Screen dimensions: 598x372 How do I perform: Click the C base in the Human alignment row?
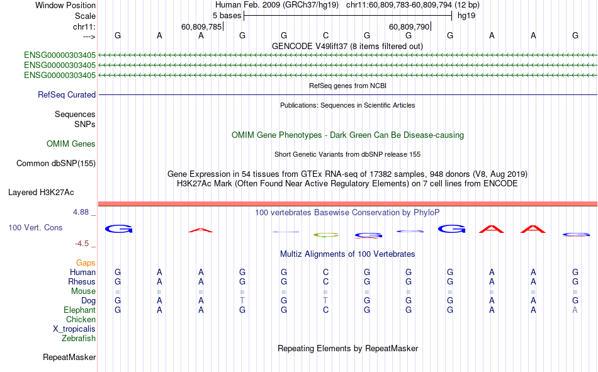(x=325, y=273)
